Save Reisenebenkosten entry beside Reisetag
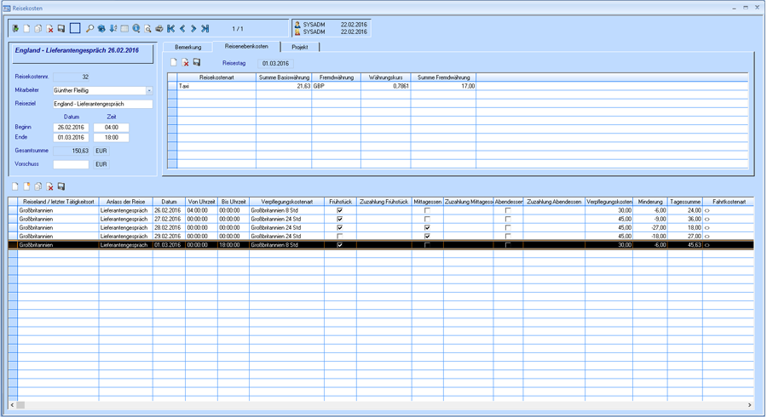This screenshot has width=767, height=417. click(x=197, y=62)
